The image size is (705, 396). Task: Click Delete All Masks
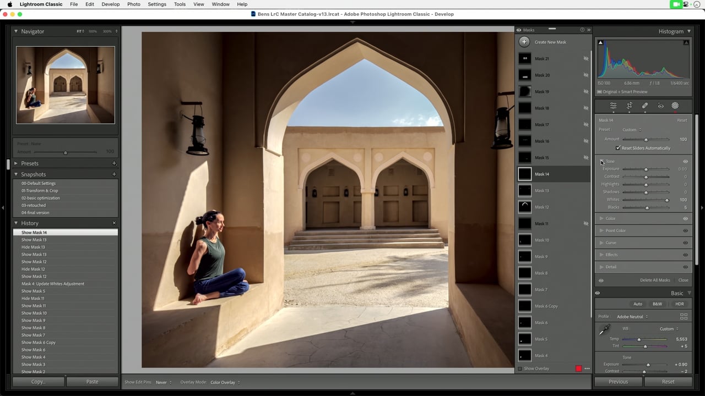tap(655, 280)
